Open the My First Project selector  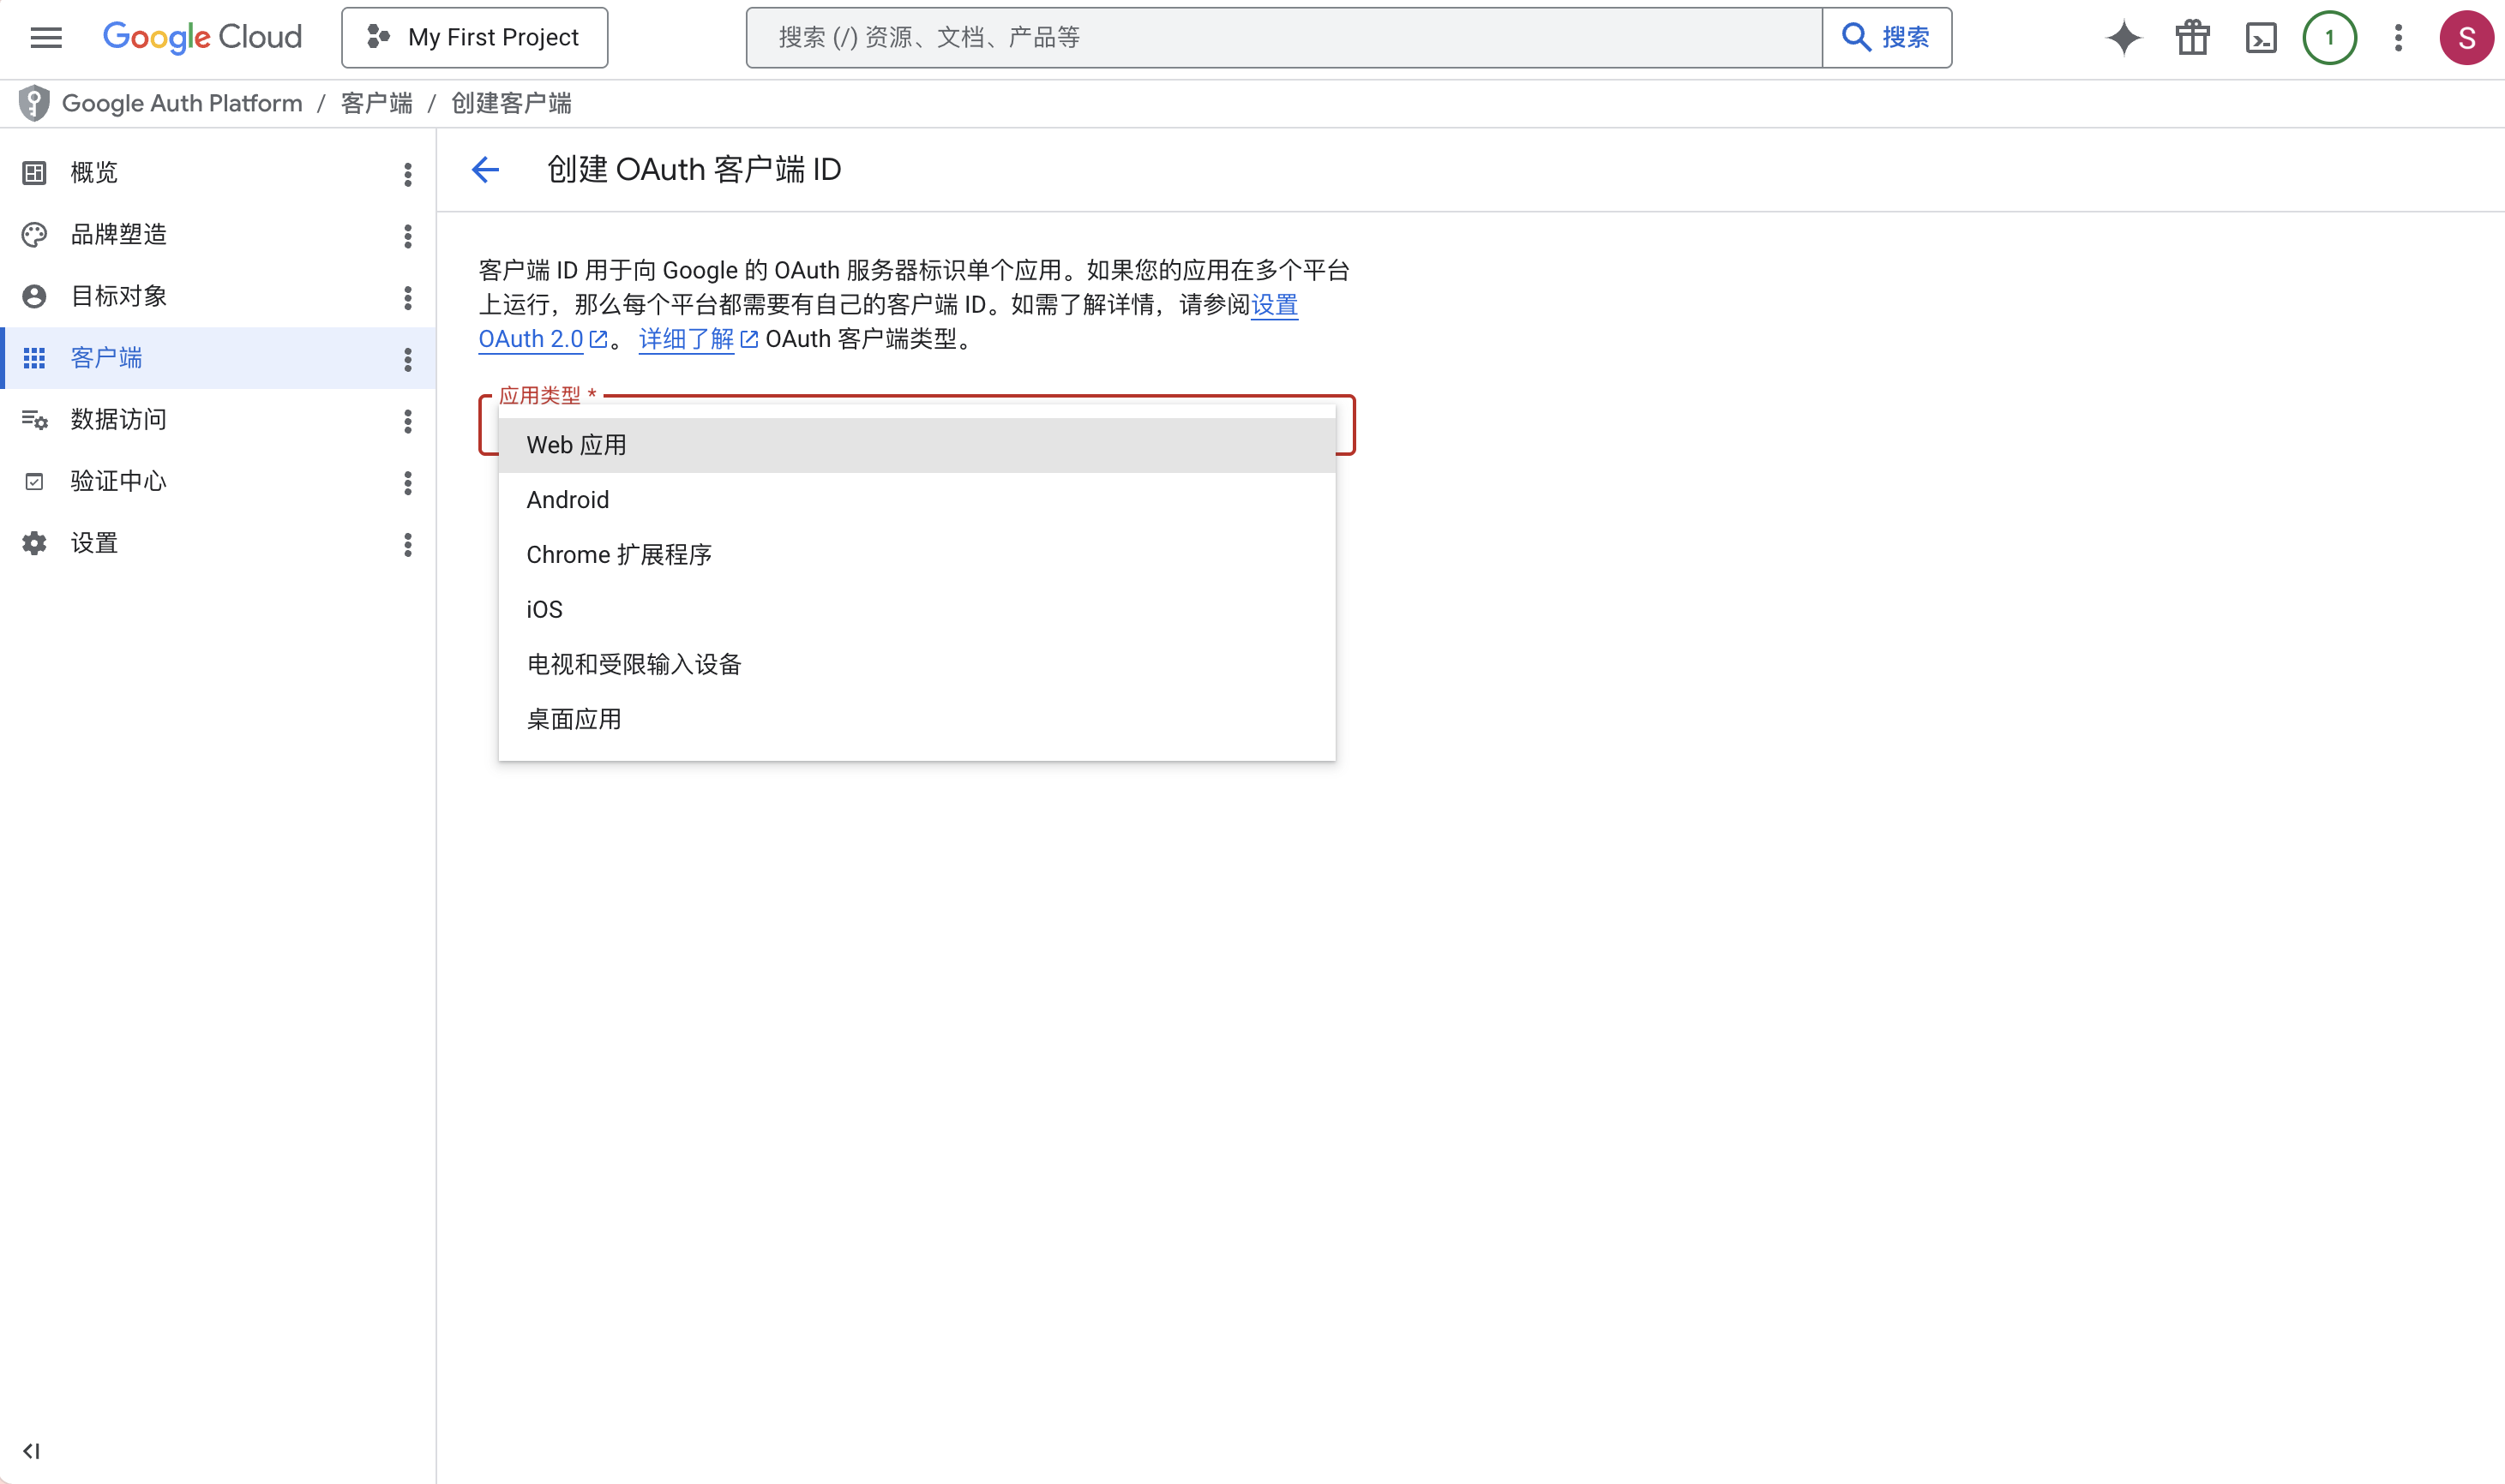[474, 38]
